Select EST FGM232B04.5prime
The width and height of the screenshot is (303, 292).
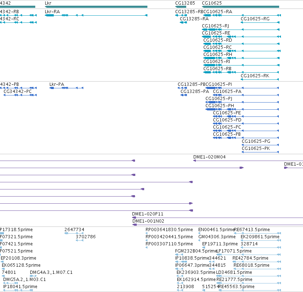(179, 255)
